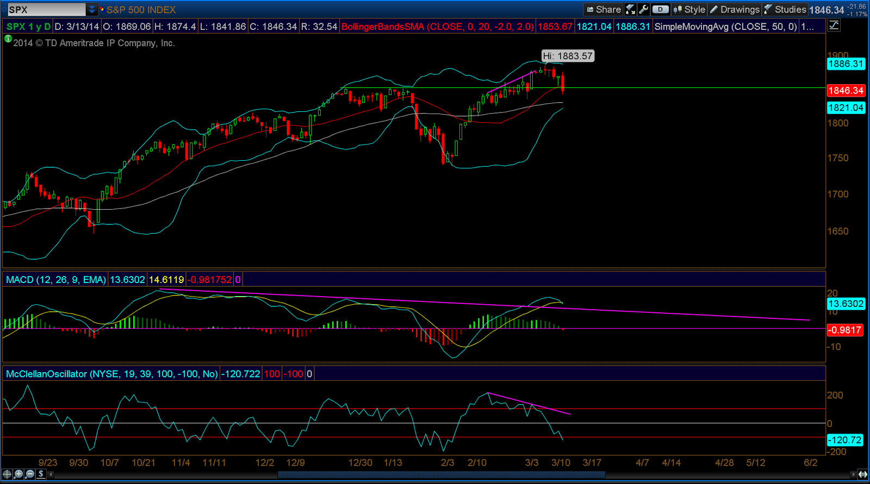
Task: Open the Style candlestick menu
Action: (689, 9)
